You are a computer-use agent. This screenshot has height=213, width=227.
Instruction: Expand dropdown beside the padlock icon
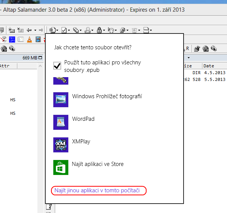pyautogui.click(x=104, y=30)
